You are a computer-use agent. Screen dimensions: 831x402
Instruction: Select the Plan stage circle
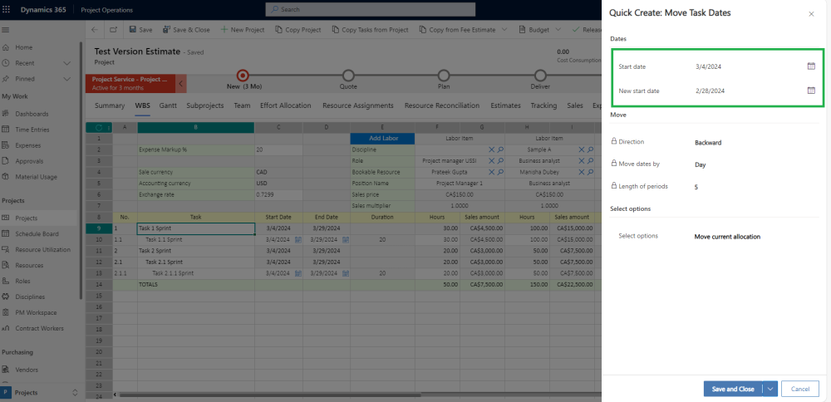444,76
